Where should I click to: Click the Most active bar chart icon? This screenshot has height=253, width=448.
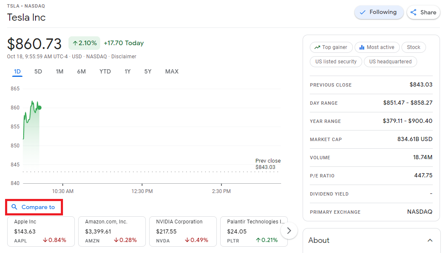click(362, 47)
